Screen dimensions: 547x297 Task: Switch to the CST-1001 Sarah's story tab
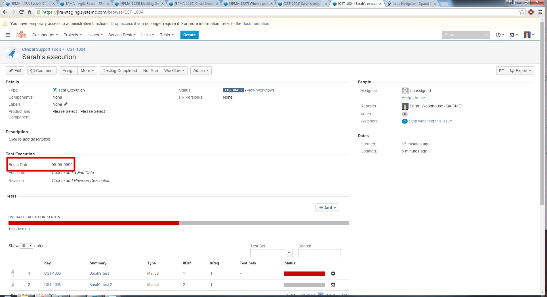pos(302,4)
